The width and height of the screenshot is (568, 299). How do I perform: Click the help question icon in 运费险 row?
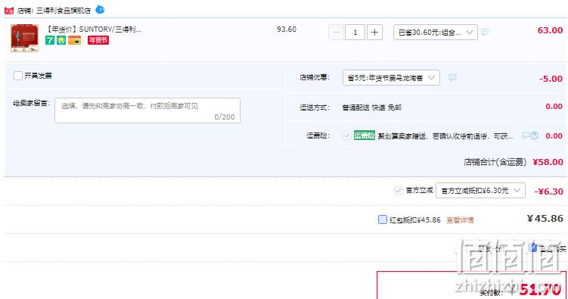(x=534, y=135)
